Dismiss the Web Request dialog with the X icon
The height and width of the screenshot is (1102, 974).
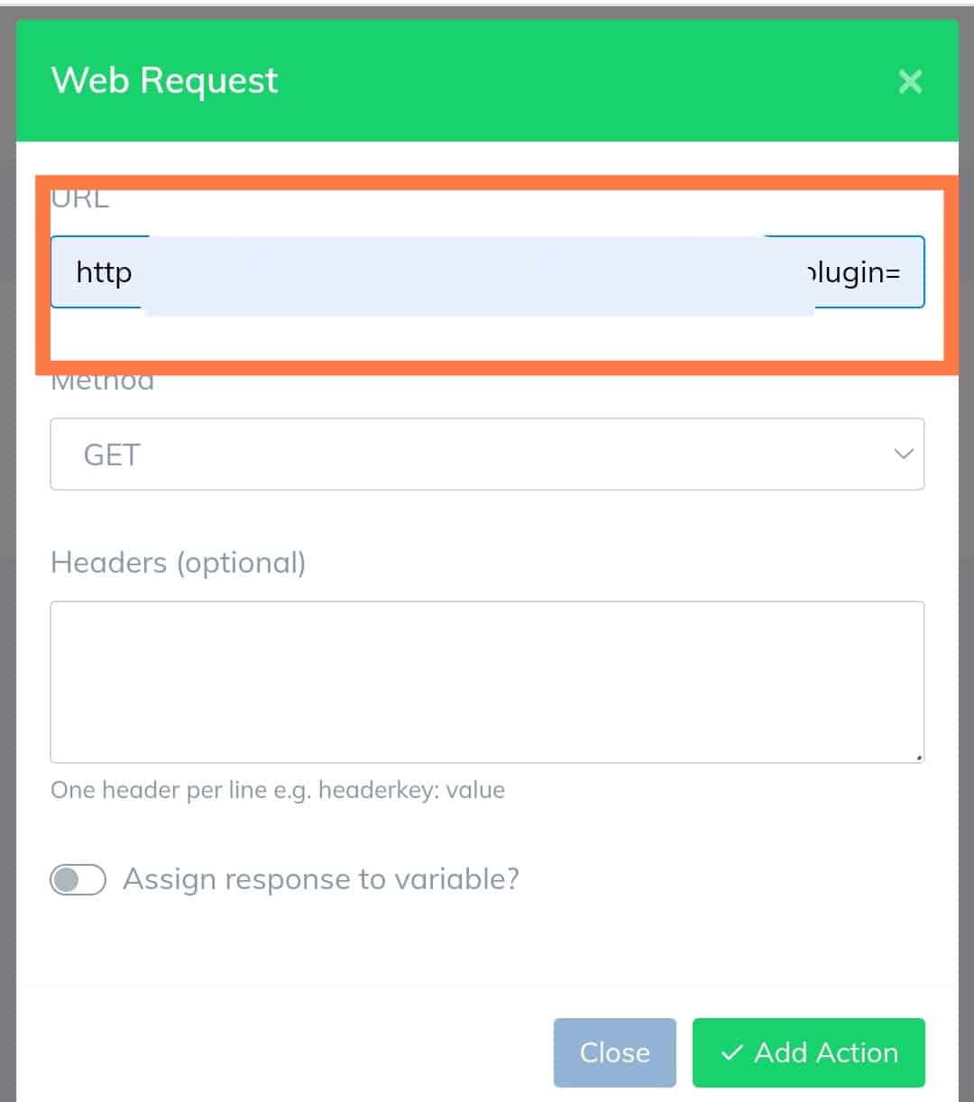point(910,82)
